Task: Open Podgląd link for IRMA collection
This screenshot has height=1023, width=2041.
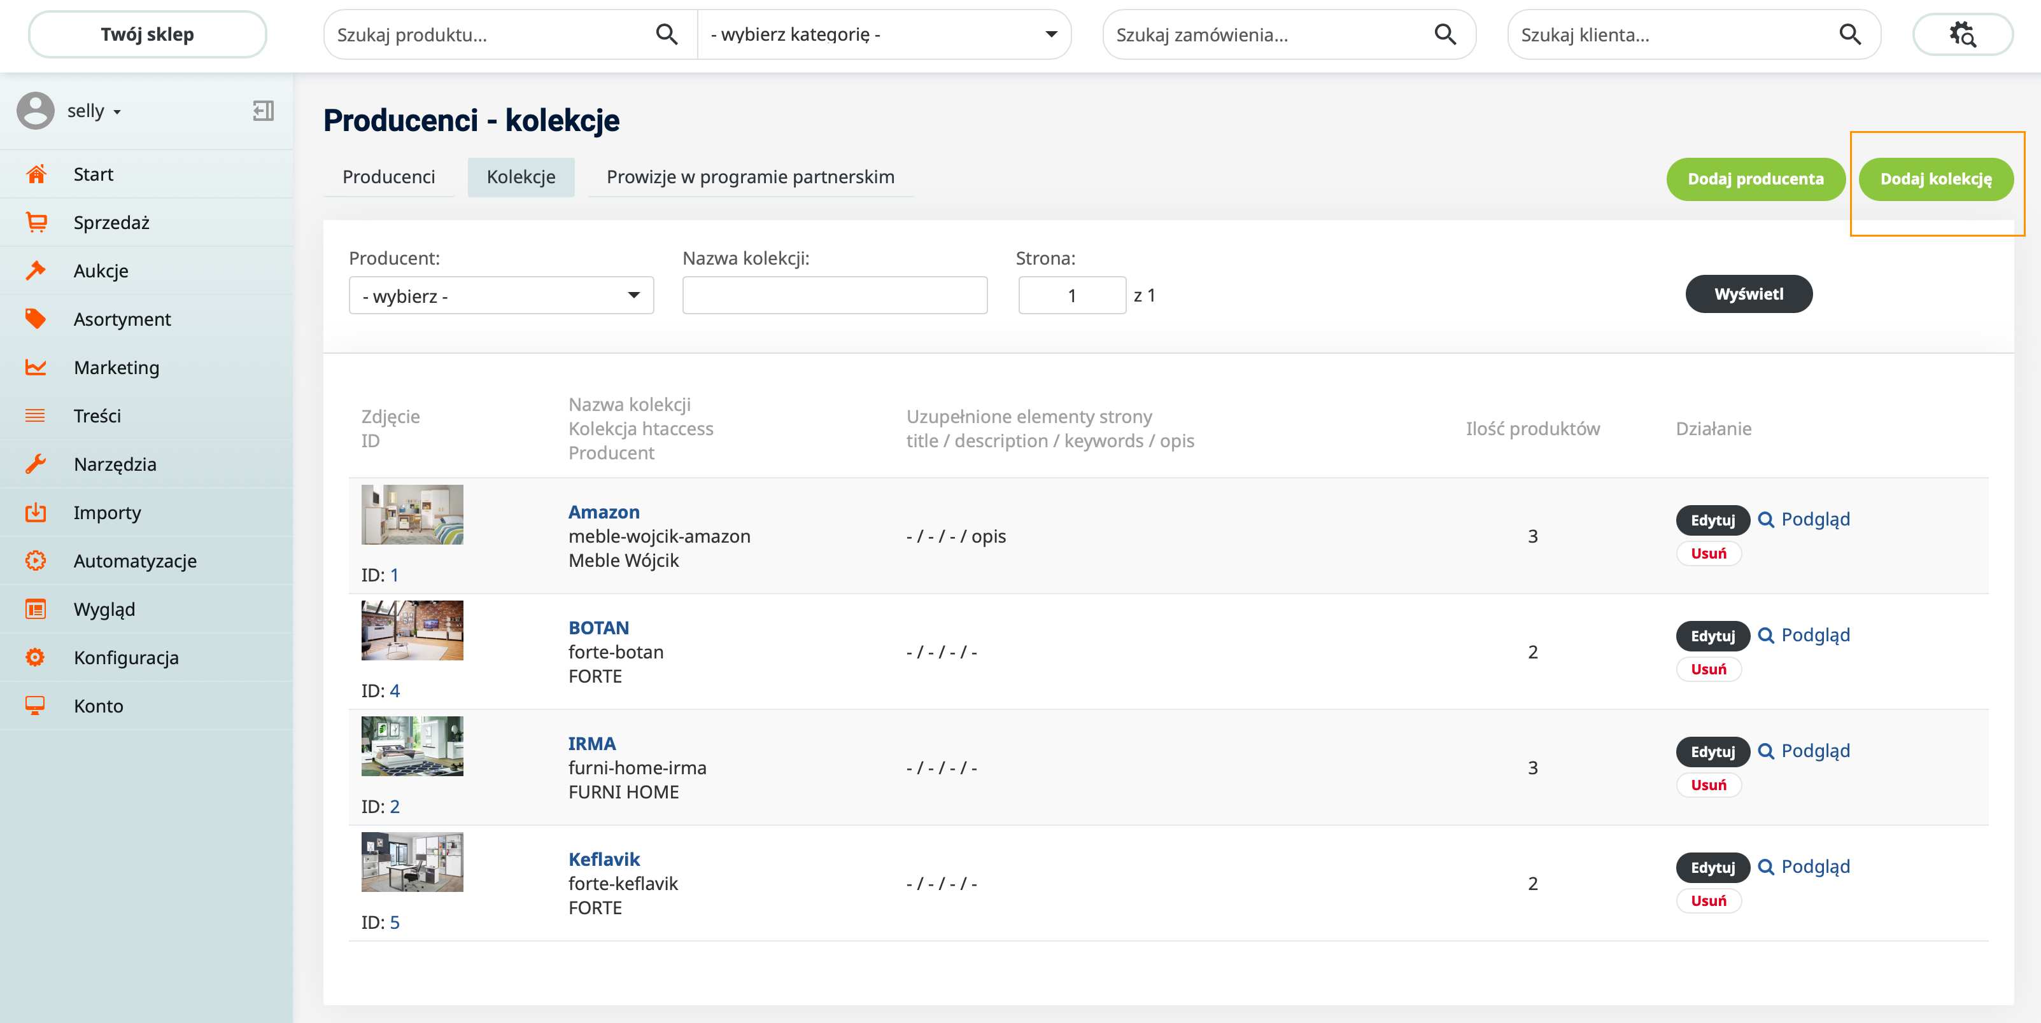Action: click(1814, 751)
